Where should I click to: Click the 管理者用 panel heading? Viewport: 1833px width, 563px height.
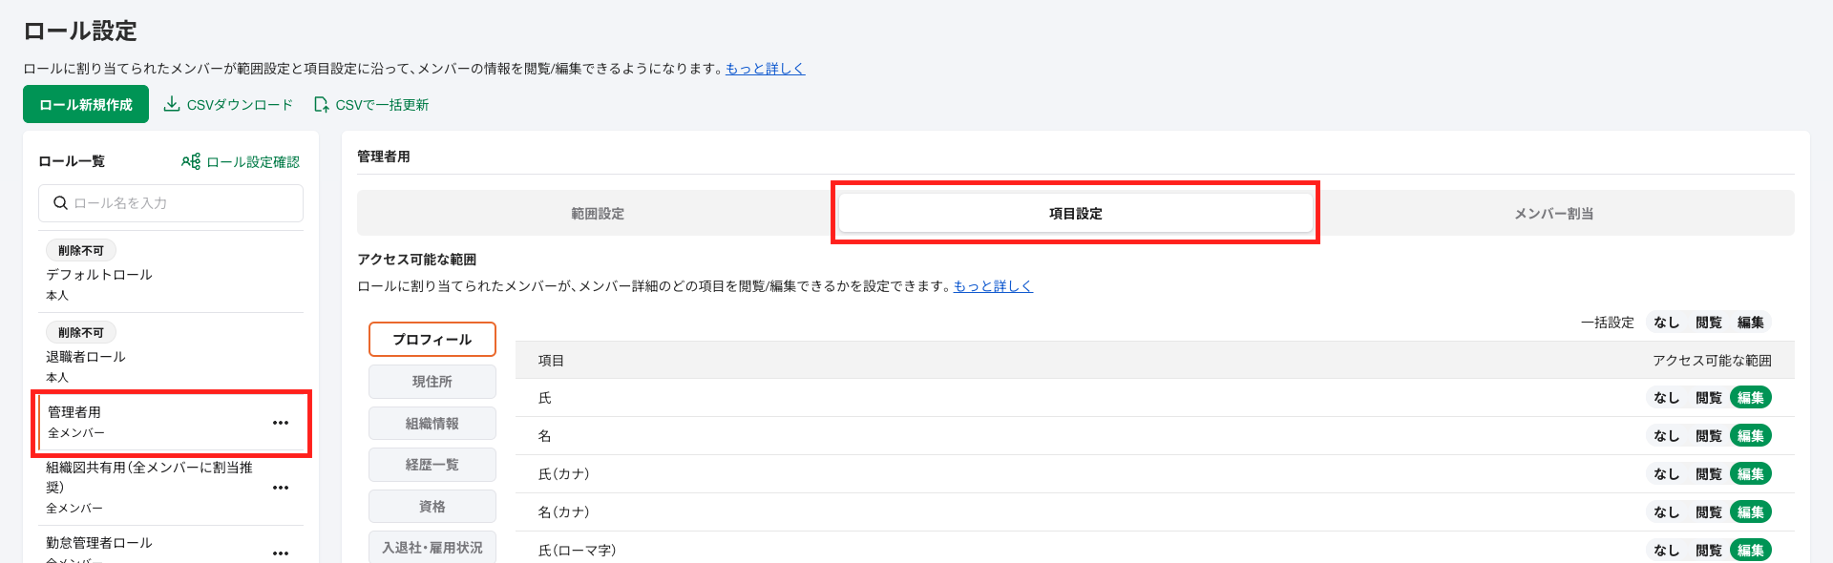384,156
